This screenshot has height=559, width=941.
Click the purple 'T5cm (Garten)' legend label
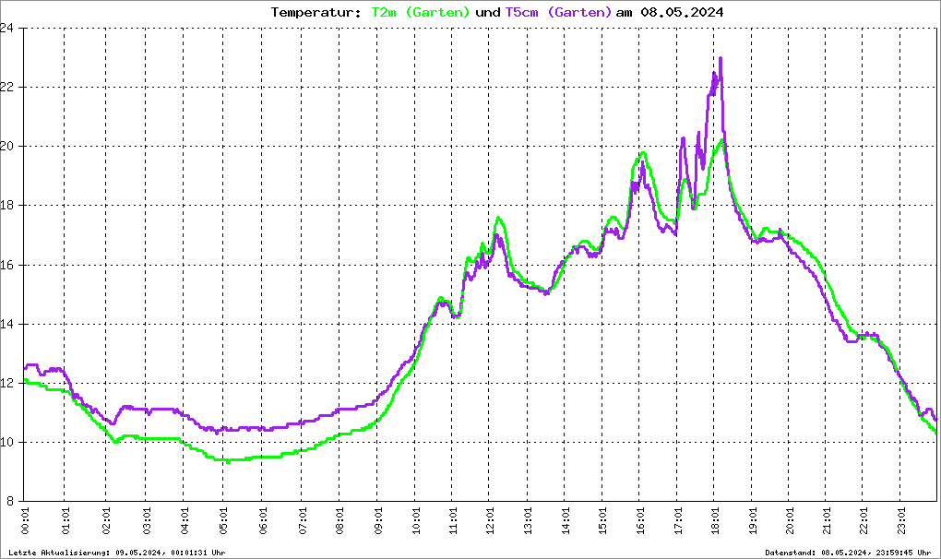(558, 12)
